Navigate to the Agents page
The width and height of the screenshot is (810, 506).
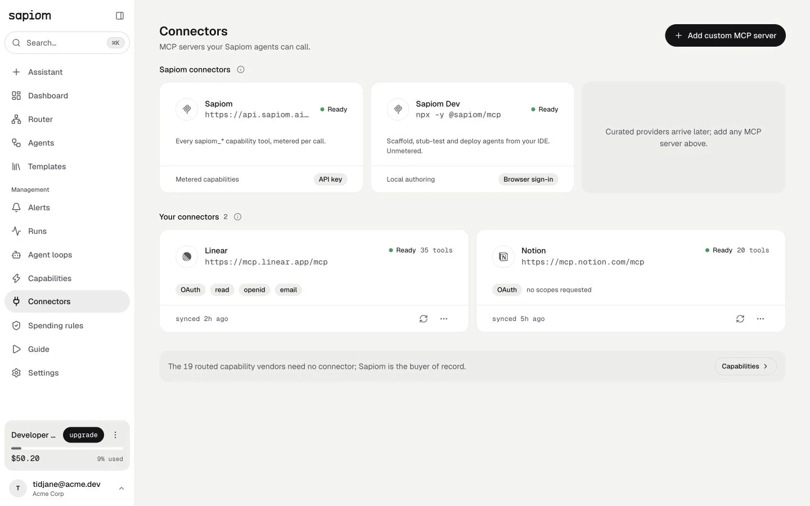click(x=67, y=143)
